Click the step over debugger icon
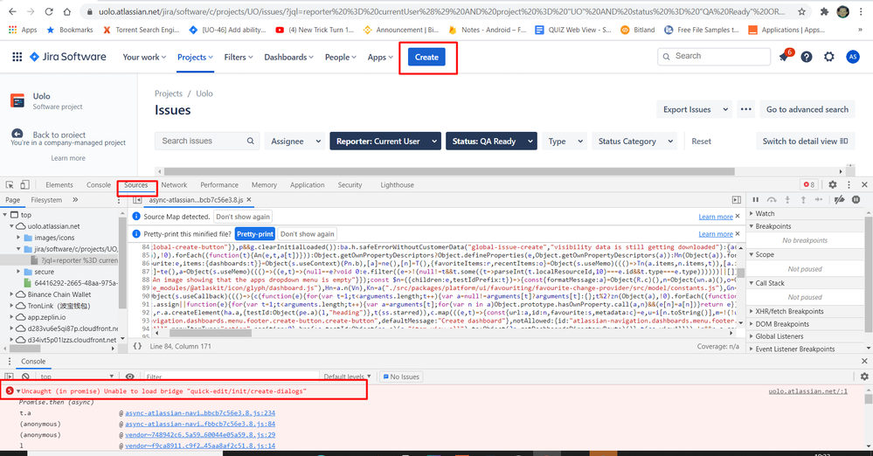873x456 pixels. tap(771, 200)
